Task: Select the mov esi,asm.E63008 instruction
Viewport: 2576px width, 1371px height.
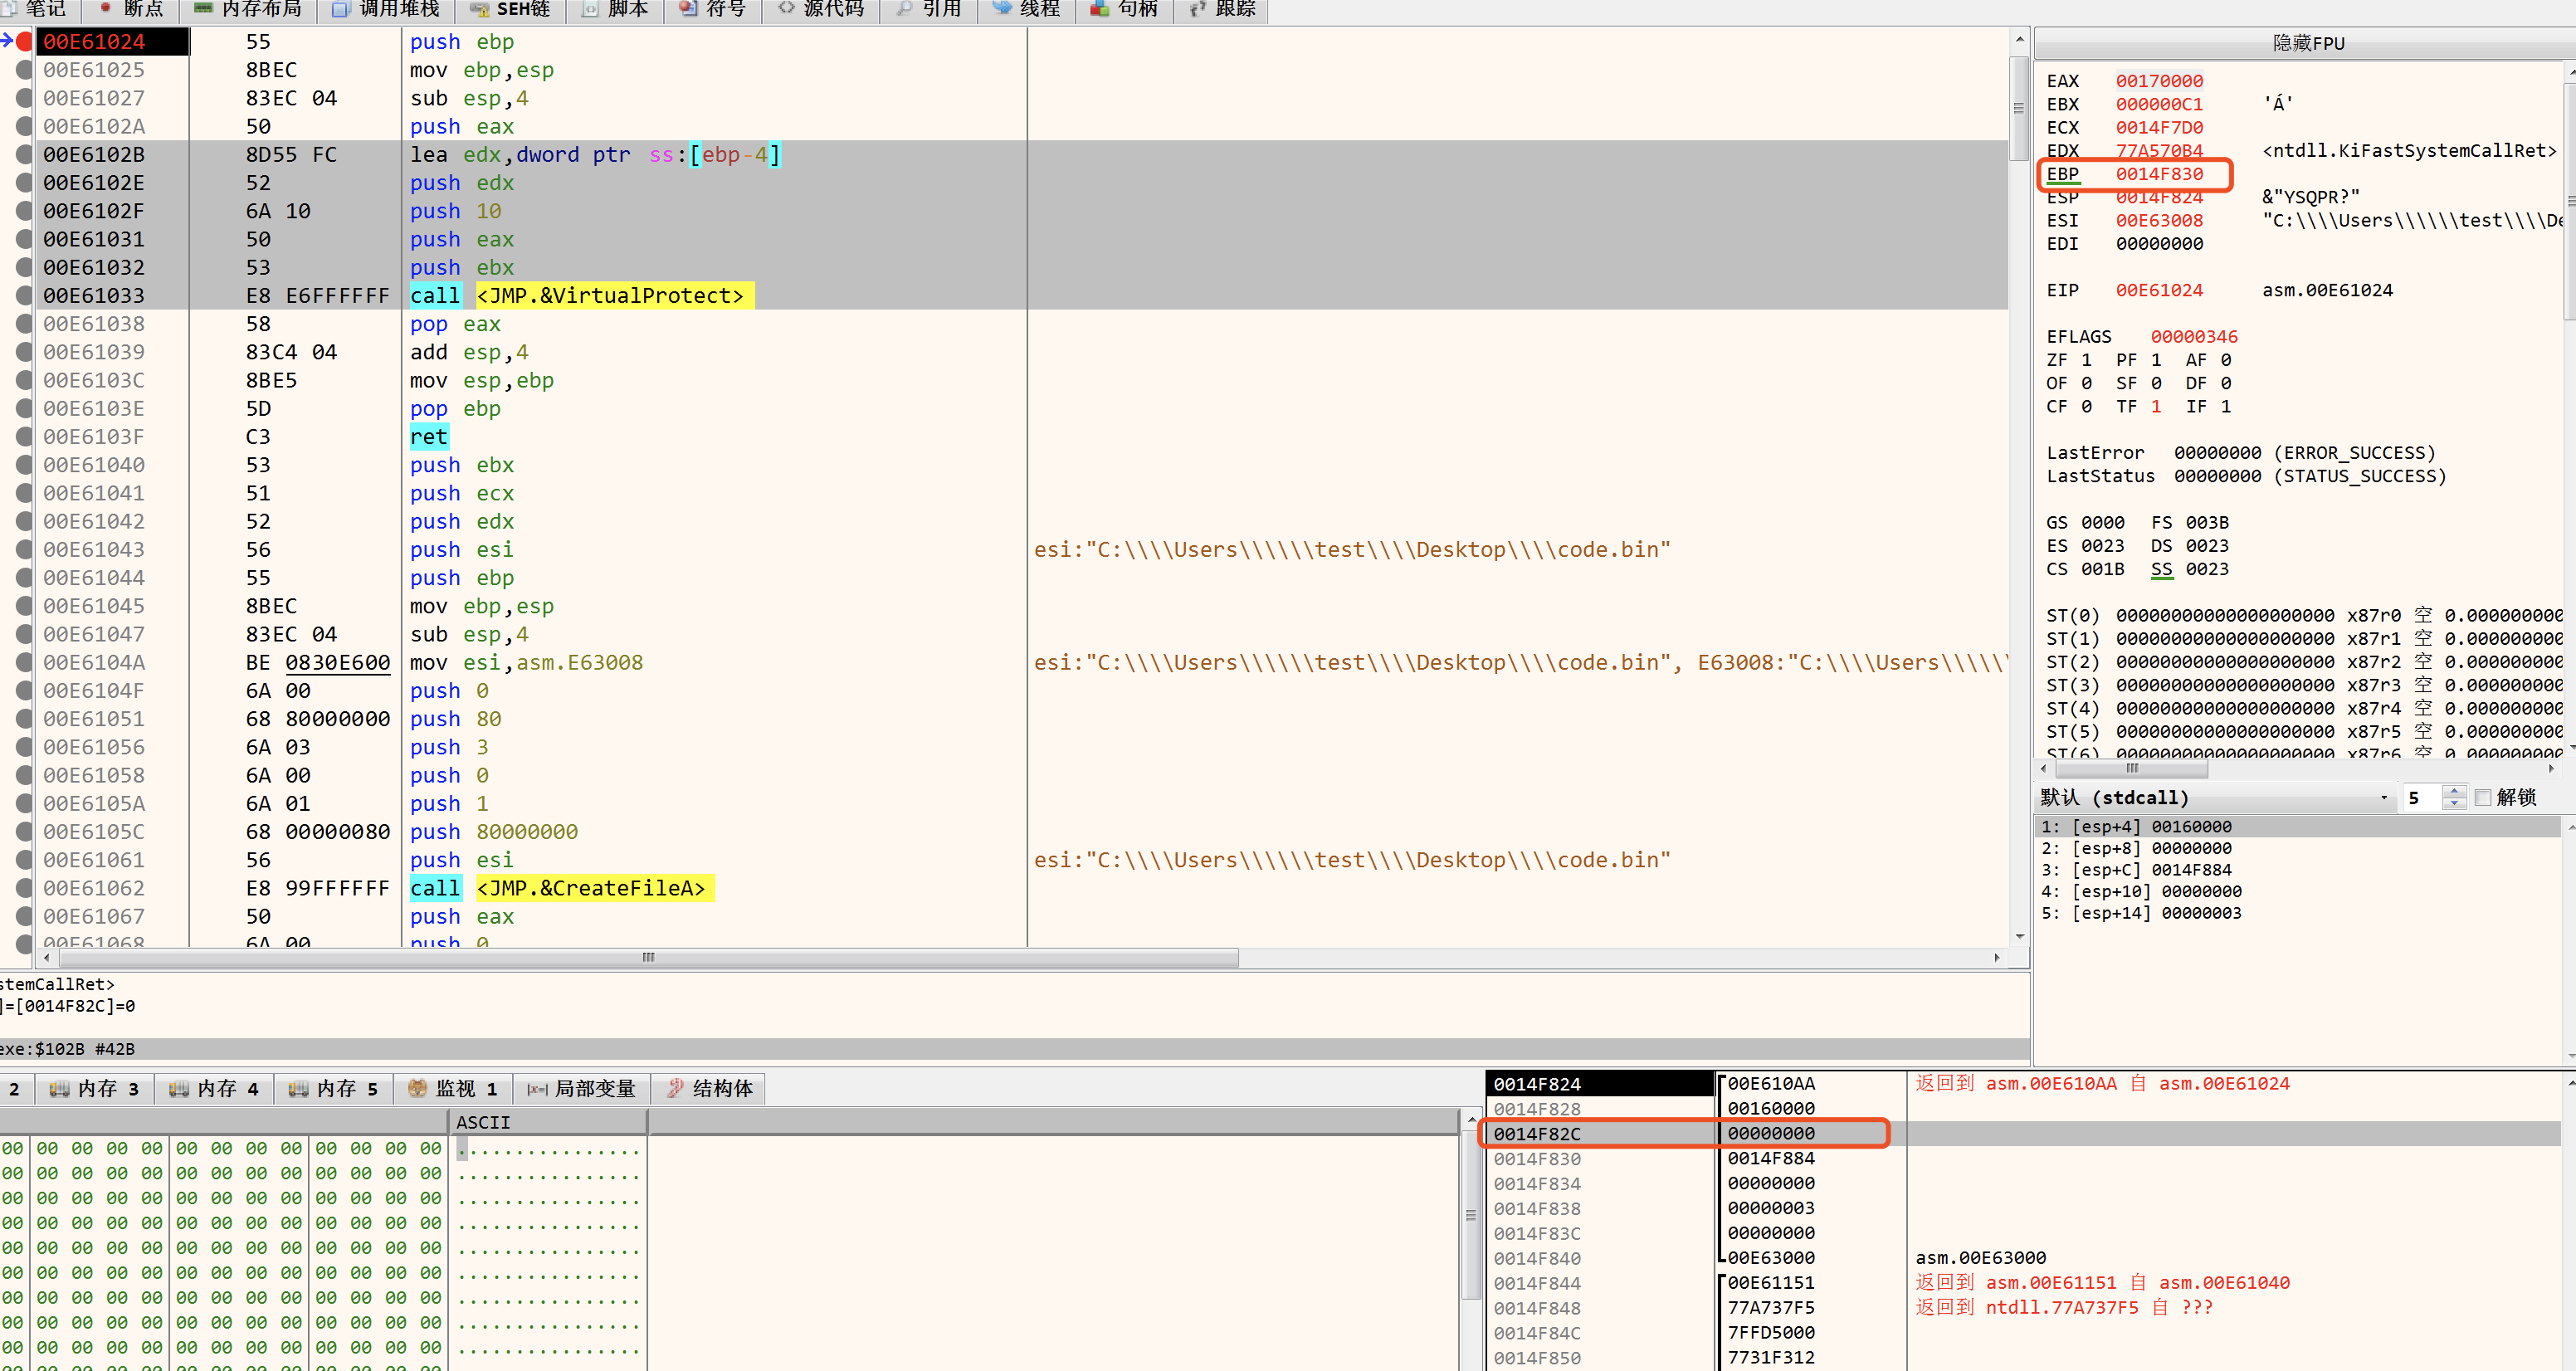Action: tap(526, 662)
